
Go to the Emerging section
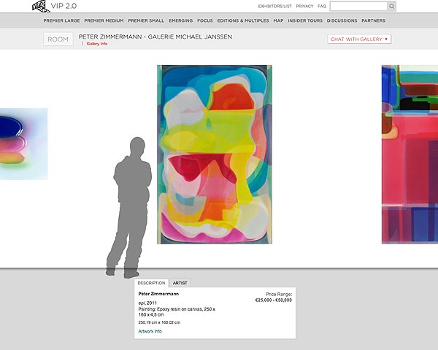181,20
